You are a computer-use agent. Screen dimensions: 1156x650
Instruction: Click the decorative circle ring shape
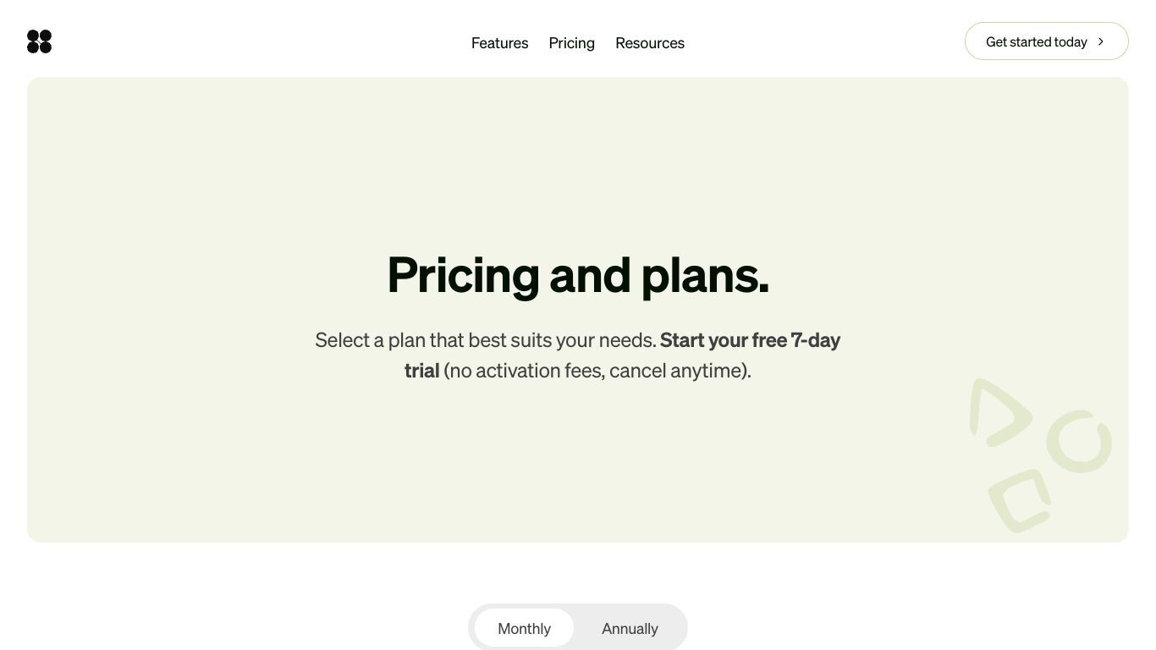1079,441
